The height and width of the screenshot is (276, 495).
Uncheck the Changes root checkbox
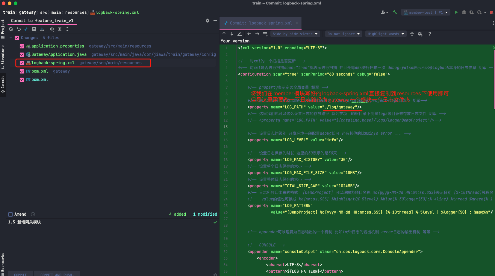[x=17, y=38]
